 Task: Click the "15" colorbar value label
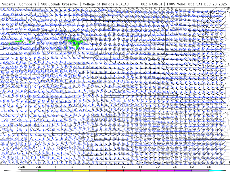pyautogui.click(x=141, y=167)
